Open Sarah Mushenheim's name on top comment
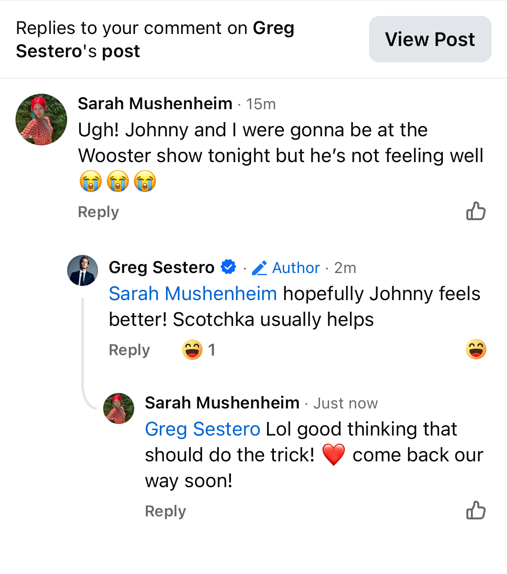Image resolution: width=507 pixels, height=574 pixels. (x=155, y=104)
